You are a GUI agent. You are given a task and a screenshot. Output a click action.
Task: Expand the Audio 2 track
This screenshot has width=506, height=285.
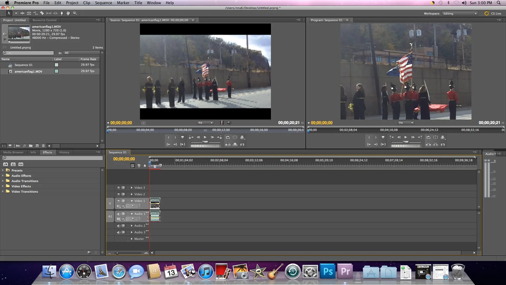click(132, 226)
